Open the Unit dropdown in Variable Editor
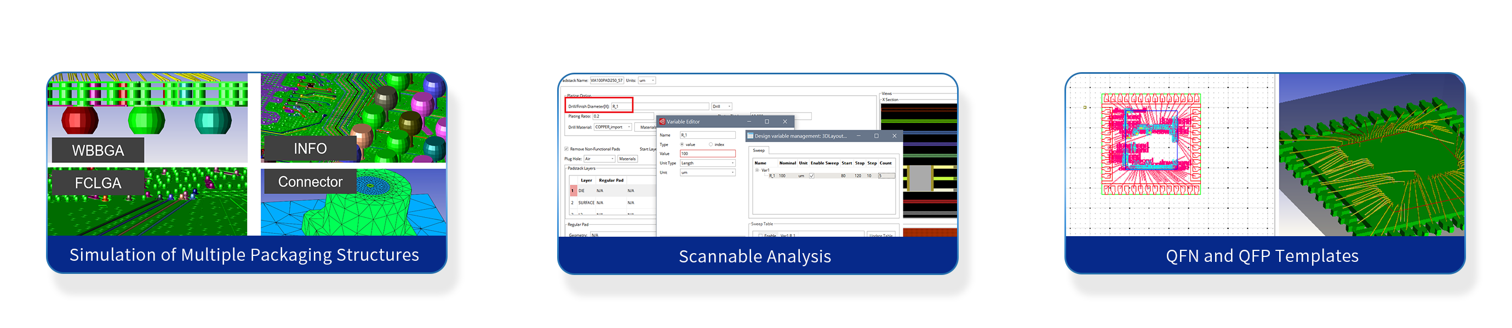Viewport: 1512px width, 328px height. click(707, 173)
